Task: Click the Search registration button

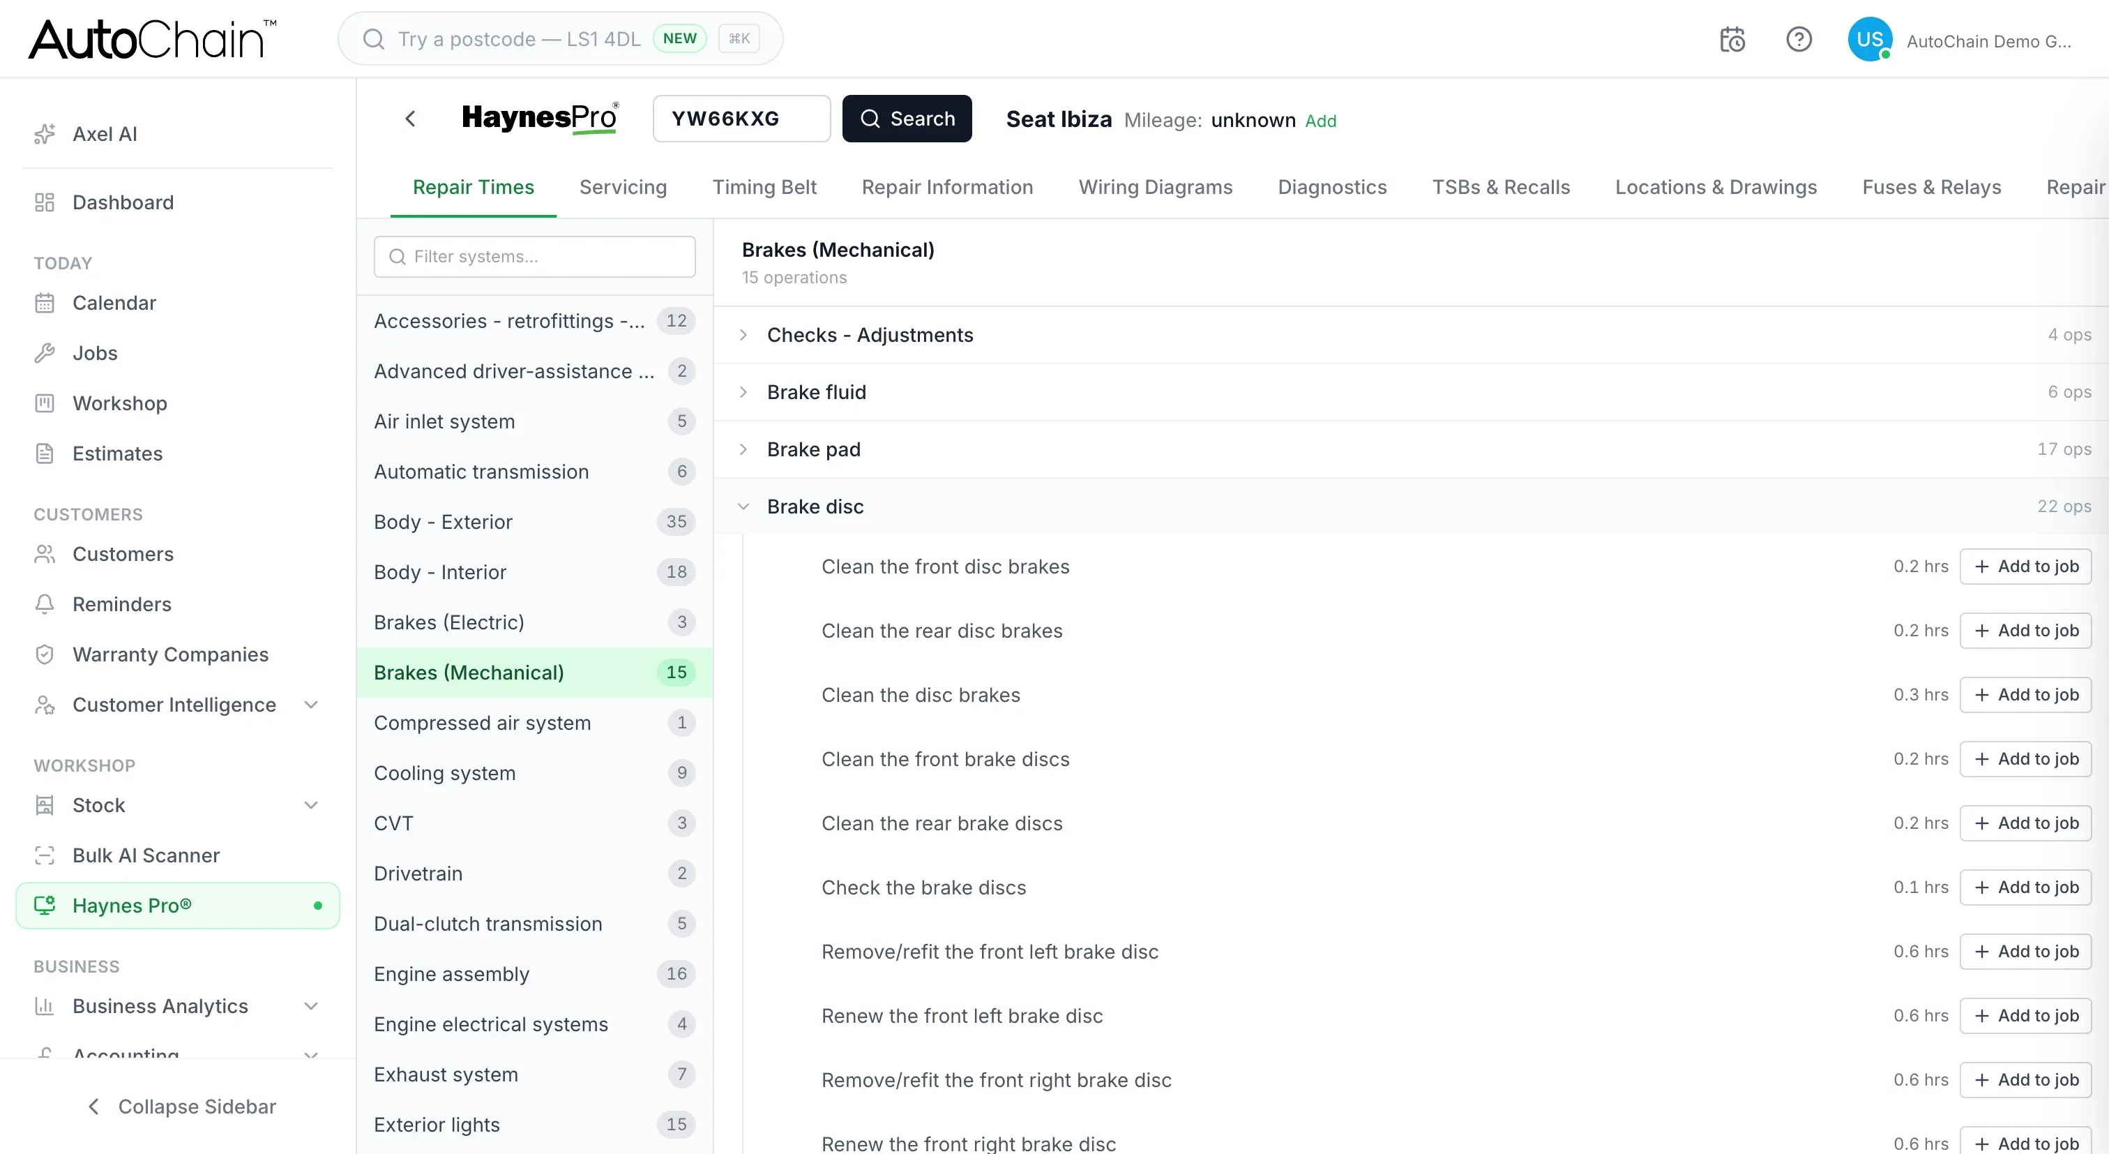Action: [907, 119]
